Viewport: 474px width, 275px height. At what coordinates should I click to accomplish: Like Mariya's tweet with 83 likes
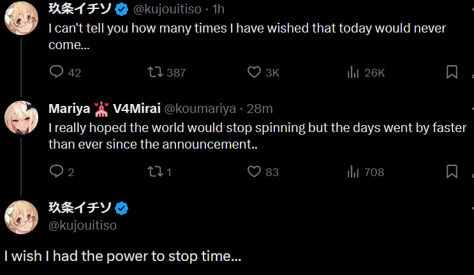(x=255, y=171)
